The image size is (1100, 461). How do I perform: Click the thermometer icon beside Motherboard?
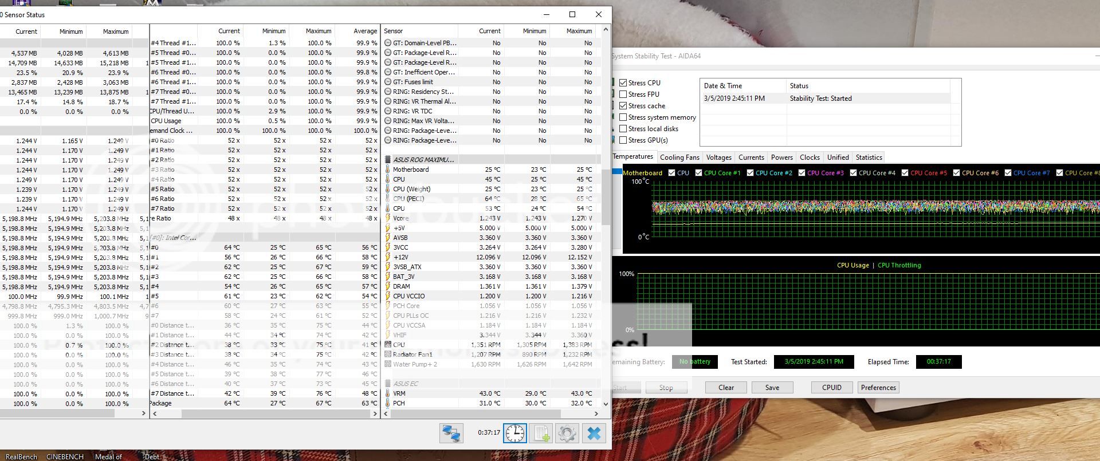[388, 170]
